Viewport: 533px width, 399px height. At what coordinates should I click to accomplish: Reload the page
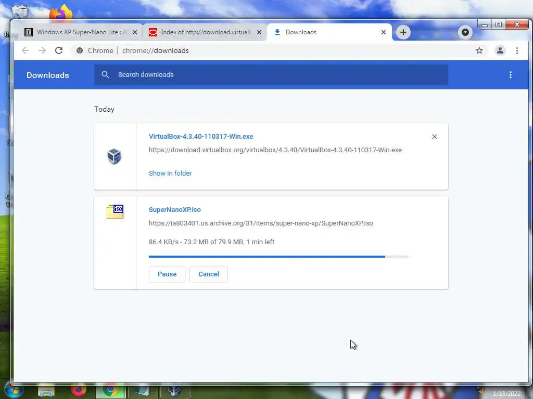[x=59, y=50]
